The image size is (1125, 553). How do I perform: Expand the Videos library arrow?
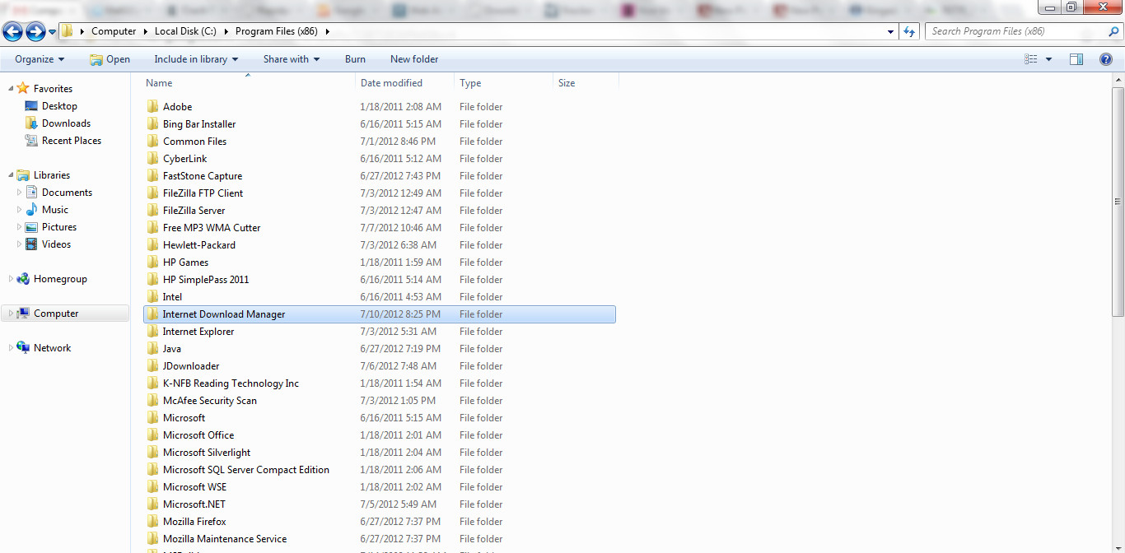click(x=20, y=244)
